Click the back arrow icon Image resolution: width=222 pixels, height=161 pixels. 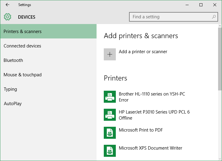click(8, 5)
